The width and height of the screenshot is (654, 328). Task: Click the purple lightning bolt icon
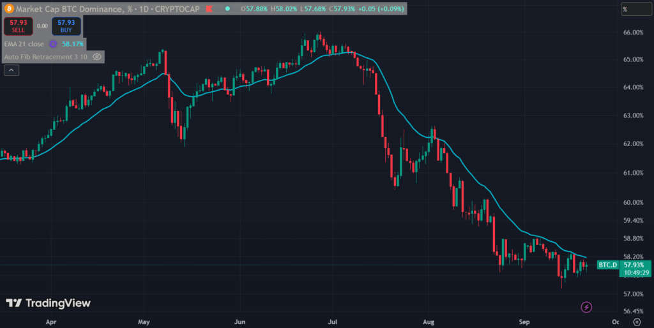coord(586,308)
